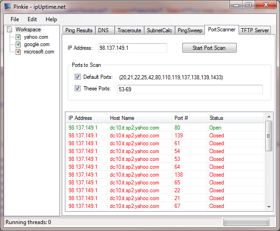Select the result row for port 64
280x231 pixels.
(165, 167)
